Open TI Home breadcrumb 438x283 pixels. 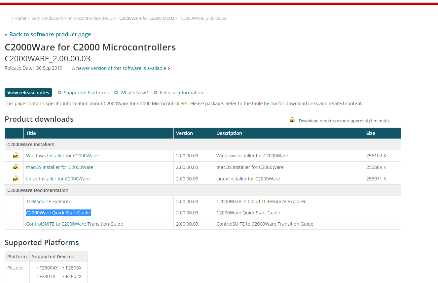click(x=18, y=18)
